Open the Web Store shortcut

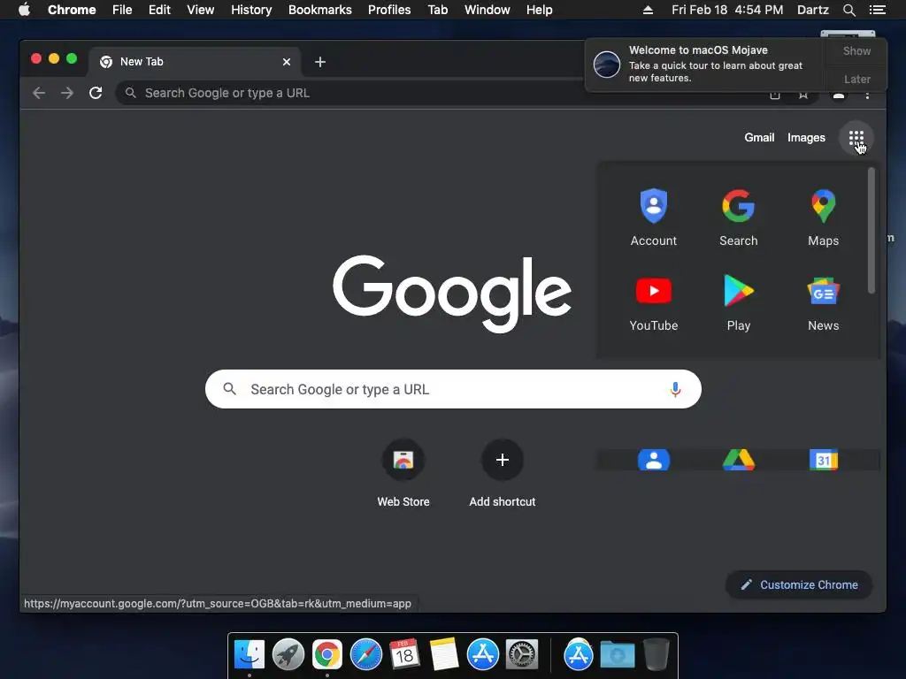tap(403, 474)
